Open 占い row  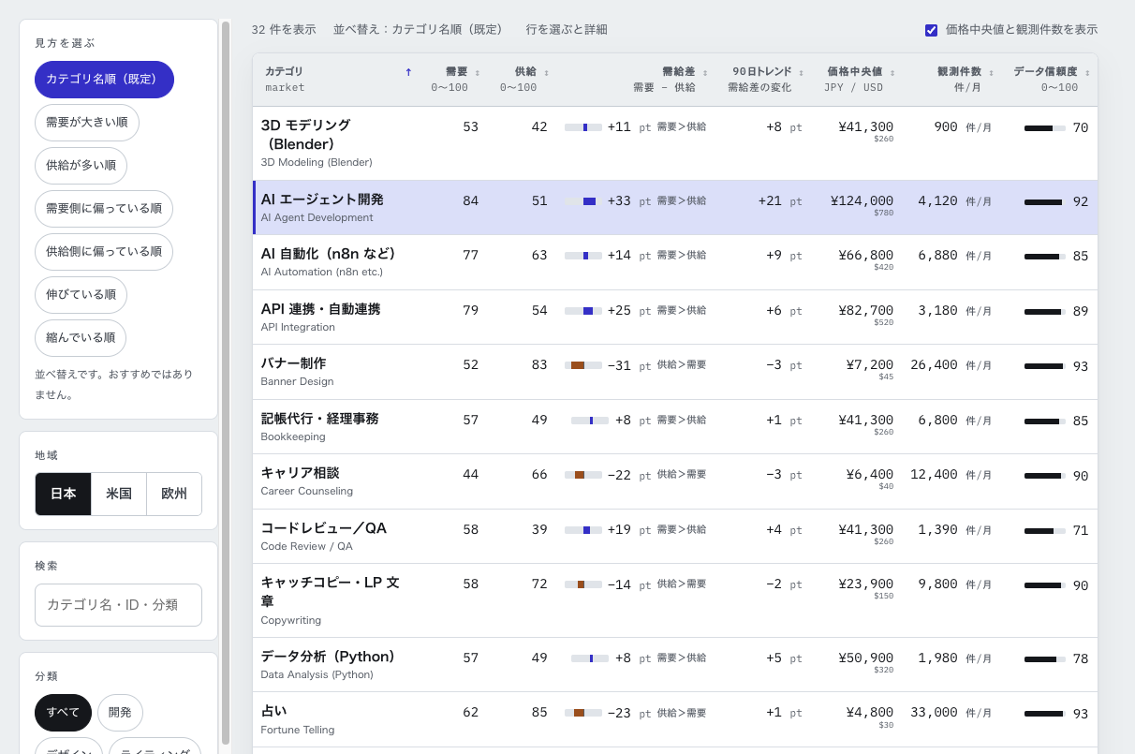pos(675,719)
